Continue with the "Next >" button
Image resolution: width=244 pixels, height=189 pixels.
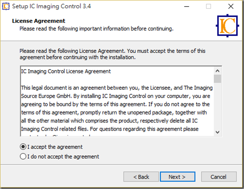click(178, 177)
